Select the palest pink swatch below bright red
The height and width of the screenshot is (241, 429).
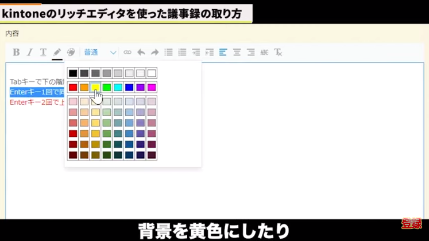(73, 101)
